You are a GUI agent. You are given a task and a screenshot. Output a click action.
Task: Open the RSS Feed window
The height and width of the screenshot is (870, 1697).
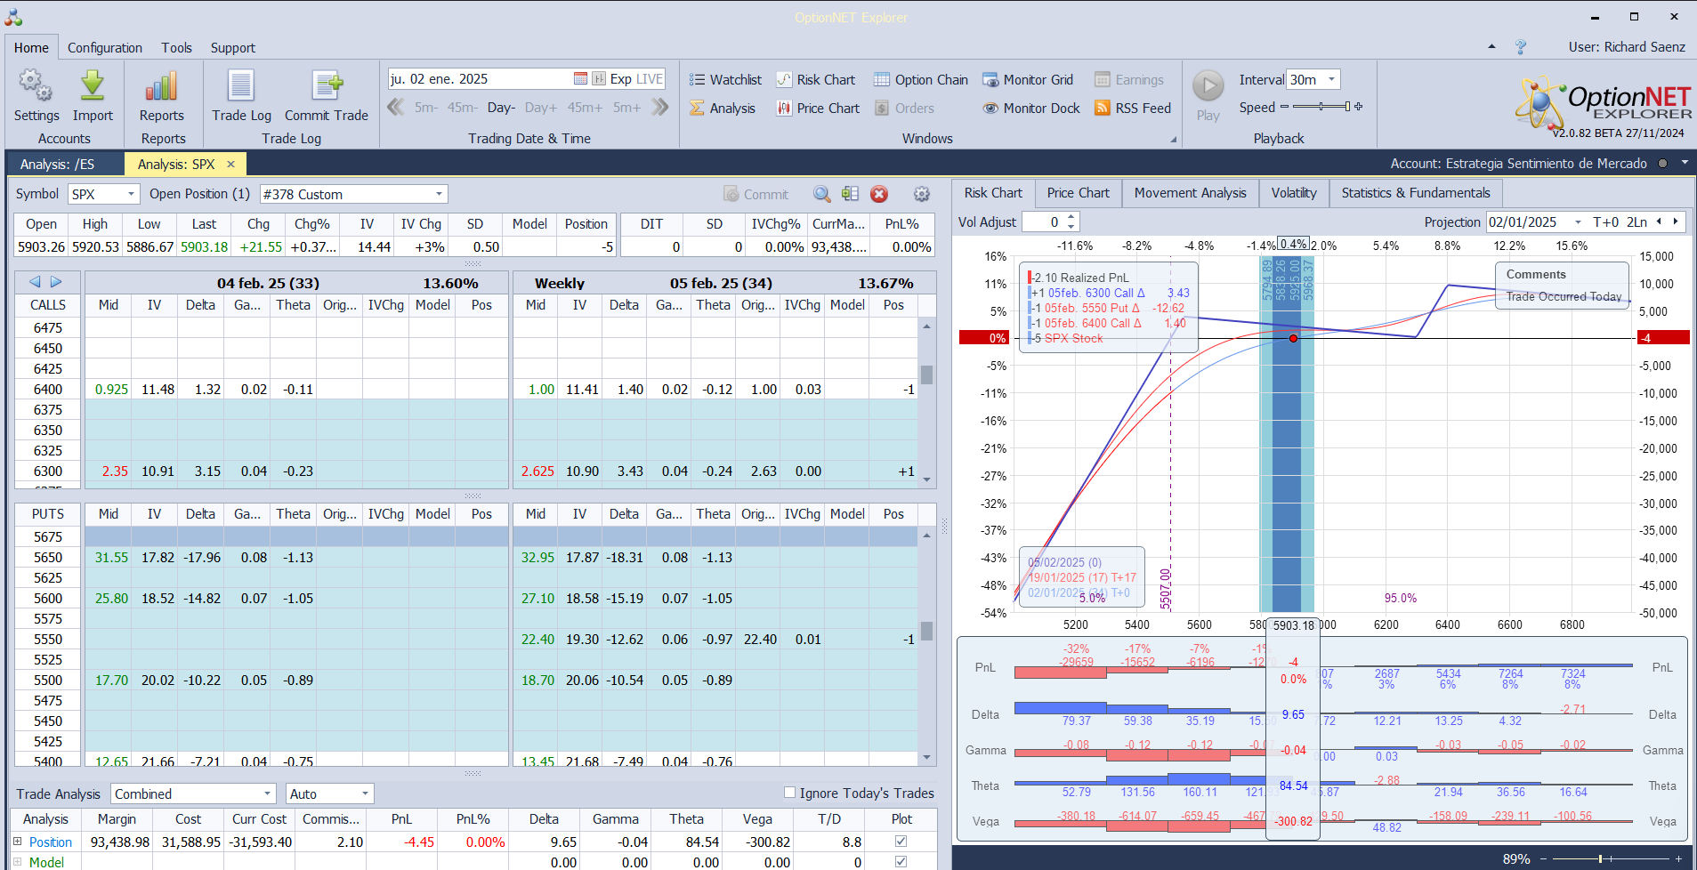point(1133,108)
